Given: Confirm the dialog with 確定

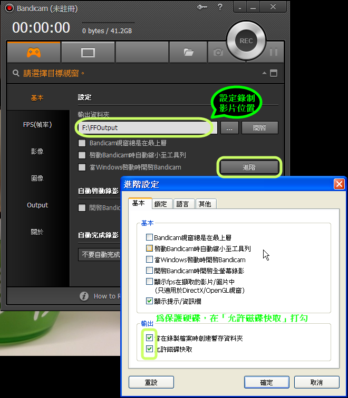Looking at the screenshot, I should [267, 382].
